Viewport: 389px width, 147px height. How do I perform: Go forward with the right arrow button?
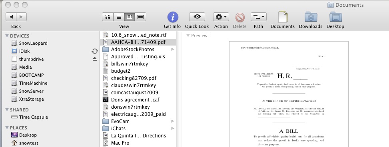click(x=21, y=17)
